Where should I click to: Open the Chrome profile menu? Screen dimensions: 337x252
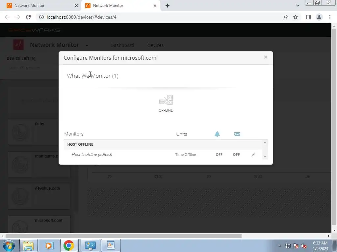pyautogui.click(x=319, y=17)
